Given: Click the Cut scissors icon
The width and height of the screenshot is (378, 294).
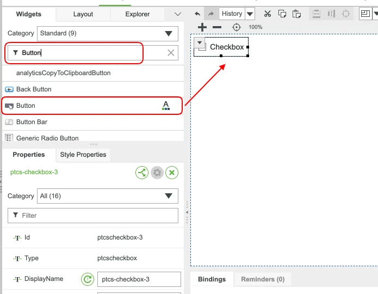Looking at the screenshot, I should click(x=268, y=14).
